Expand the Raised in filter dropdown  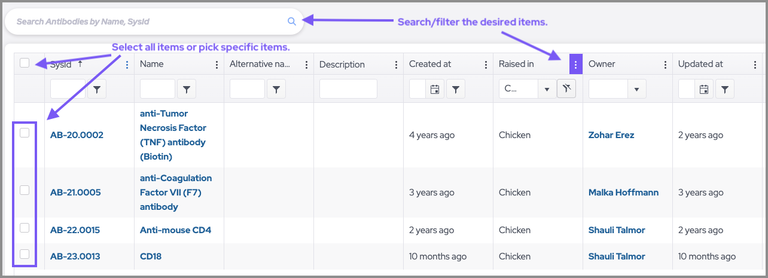point(545,89)
